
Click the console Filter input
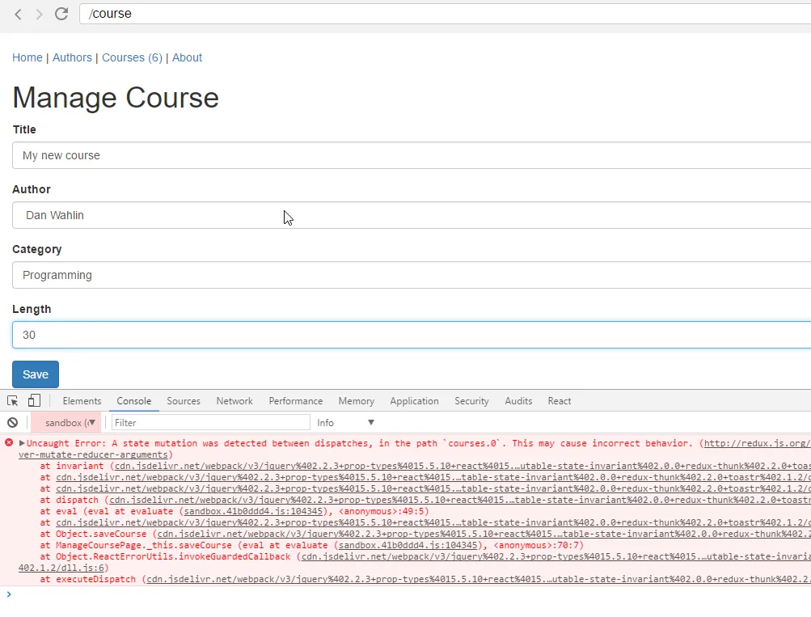[210, 423]
